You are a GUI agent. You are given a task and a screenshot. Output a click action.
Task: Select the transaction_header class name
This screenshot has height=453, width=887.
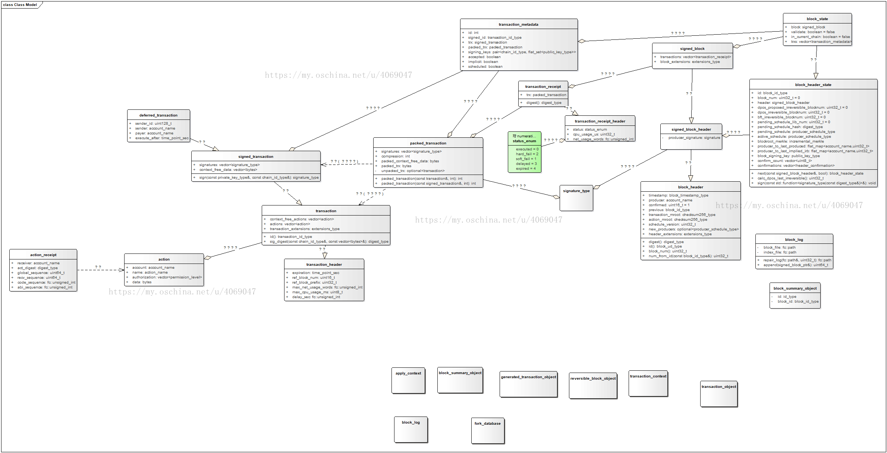[x=324, y=265]
